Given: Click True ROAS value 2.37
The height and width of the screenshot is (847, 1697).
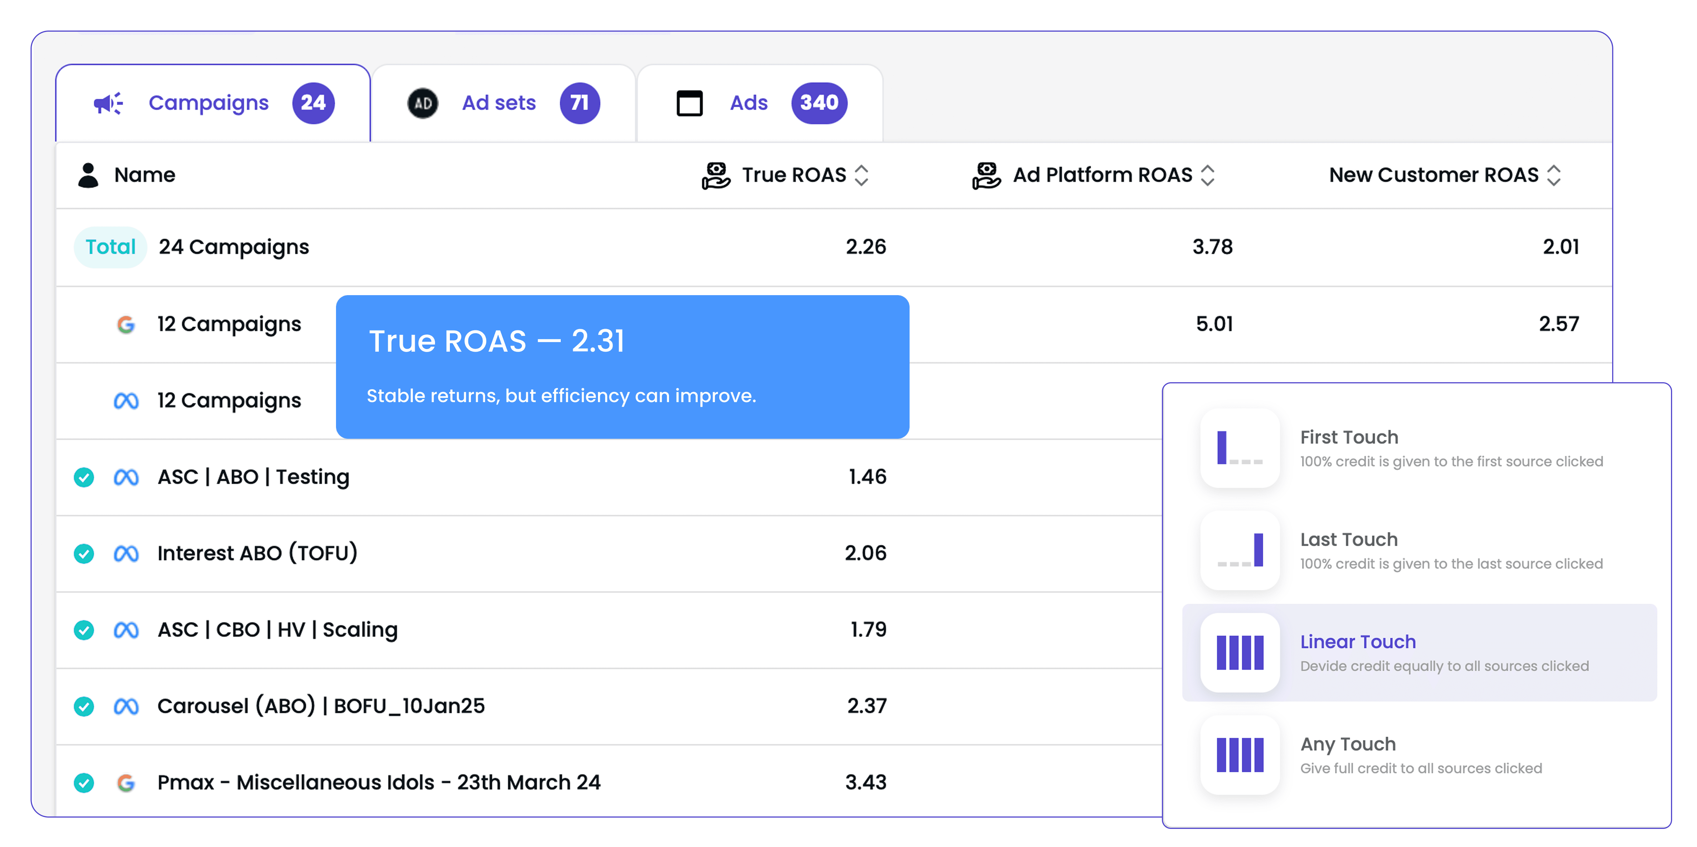Looking at the screenshot, I should point(867,706).
